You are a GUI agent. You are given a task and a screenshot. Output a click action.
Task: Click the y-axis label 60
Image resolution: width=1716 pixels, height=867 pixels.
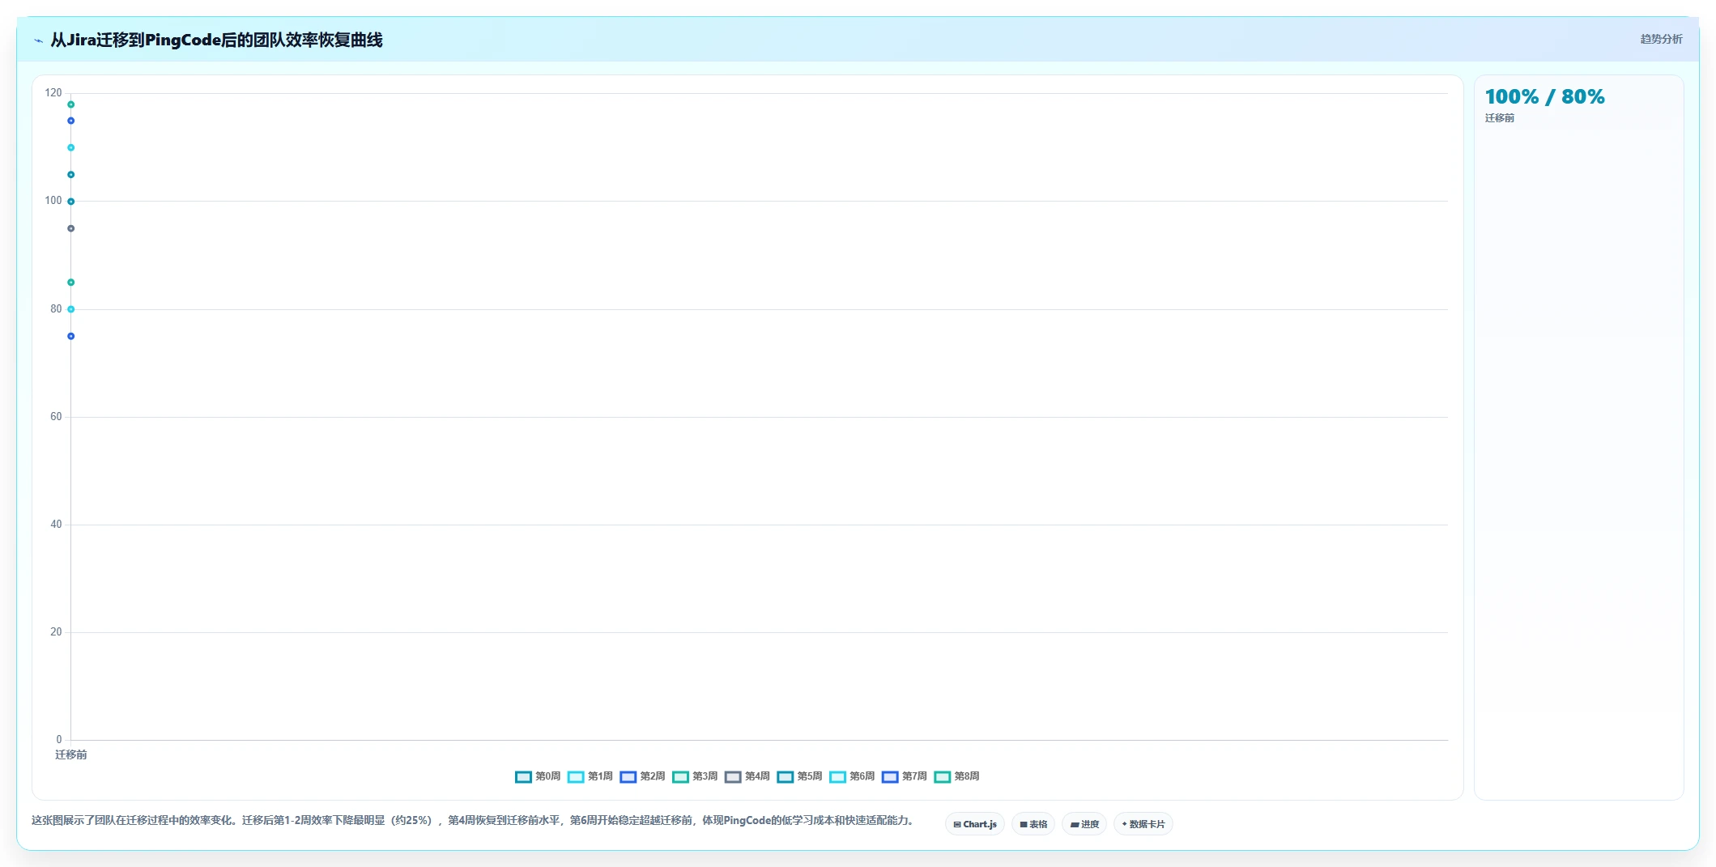click(56, 417)
